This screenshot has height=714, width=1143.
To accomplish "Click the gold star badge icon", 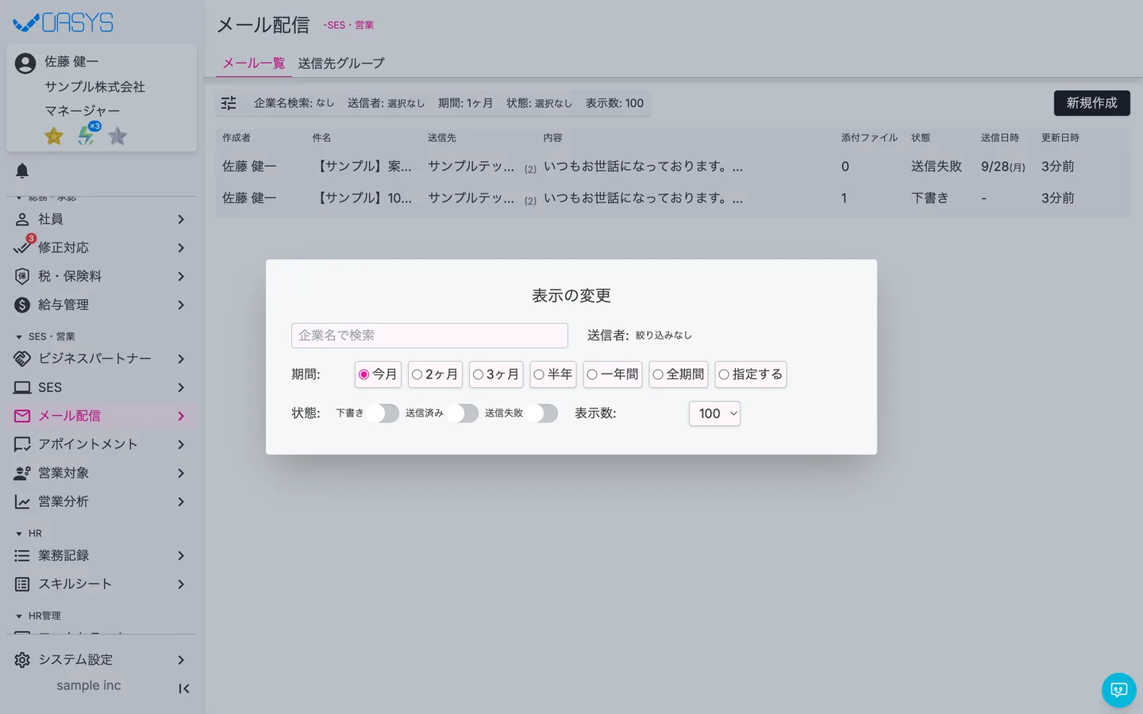I will point(54,136).
